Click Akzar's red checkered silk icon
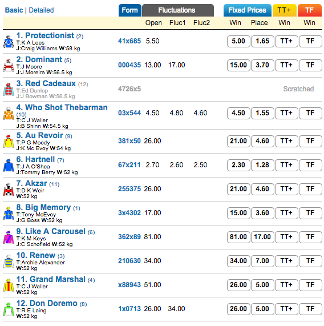Screen dimensions: 324x326 (9, 190)
